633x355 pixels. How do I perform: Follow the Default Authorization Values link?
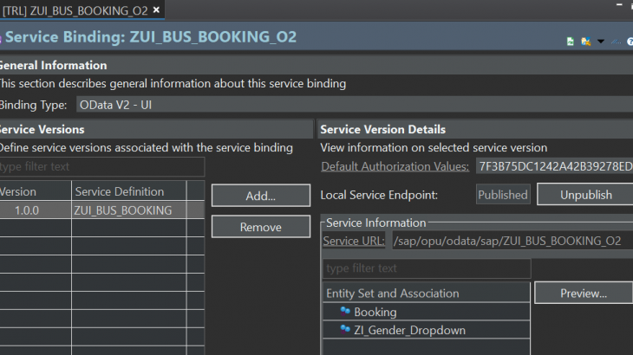tap(395, 166)
